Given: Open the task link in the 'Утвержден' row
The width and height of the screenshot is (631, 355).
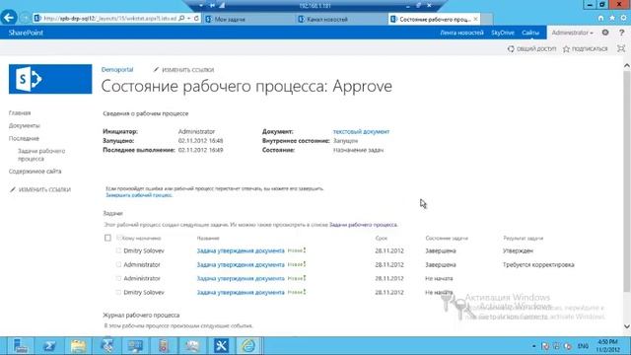Looking at the screenshot, I should click(241, 250).
